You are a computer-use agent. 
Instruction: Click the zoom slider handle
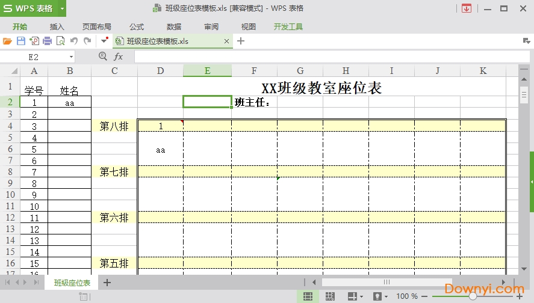pyautogui.click(x=473, y=296)
